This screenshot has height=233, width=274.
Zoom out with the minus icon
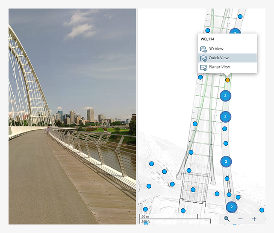[x=241, y=219]
